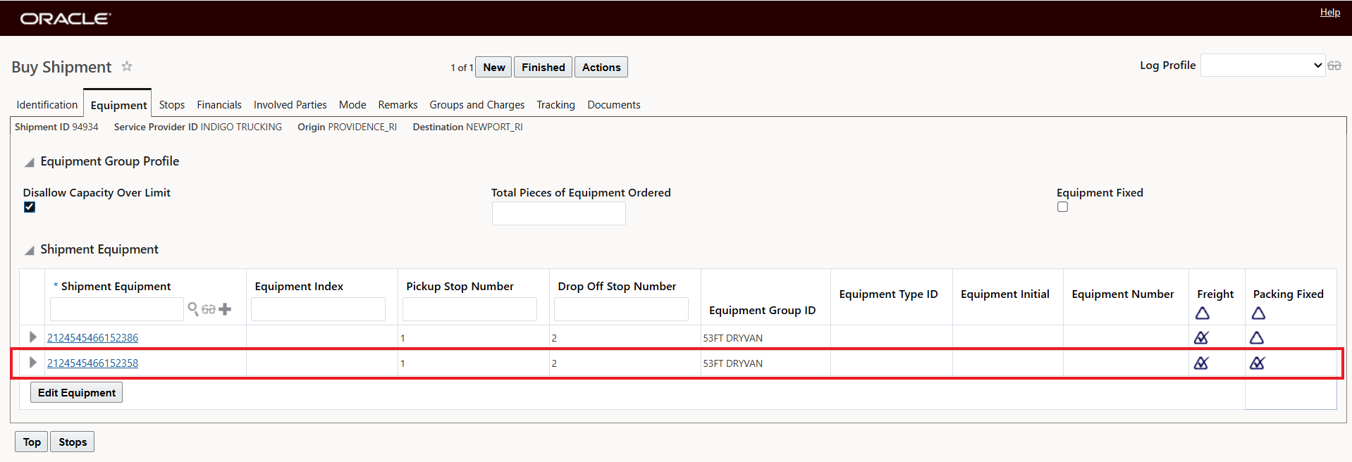Click Packing Fixed icon in row 2124545466152358
This screenshot has height=462, width=1352.
(x=1258, y=363)
